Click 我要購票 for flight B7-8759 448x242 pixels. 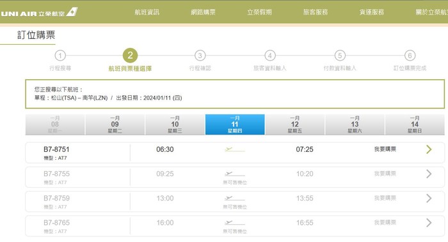click(x=385, y=198)
